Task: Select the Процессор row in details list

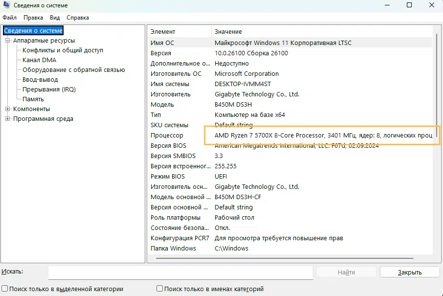Action: click(x=167, y=136)
